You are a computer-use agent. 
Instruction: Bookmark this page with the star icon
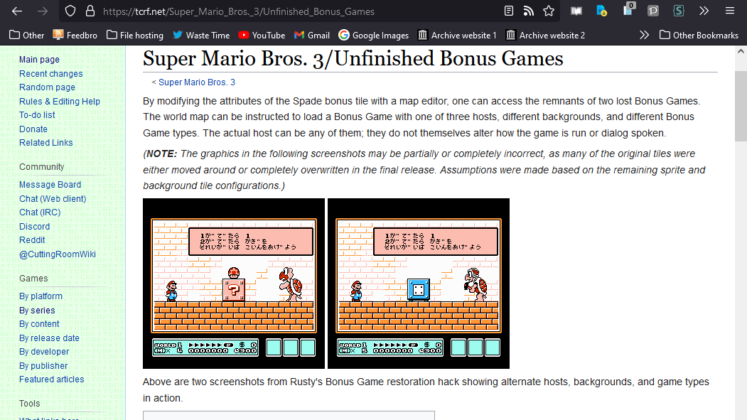[x=549, y=11]
